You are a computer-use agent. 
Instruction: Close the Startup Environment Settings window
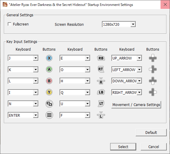click(x=165, y=4)
